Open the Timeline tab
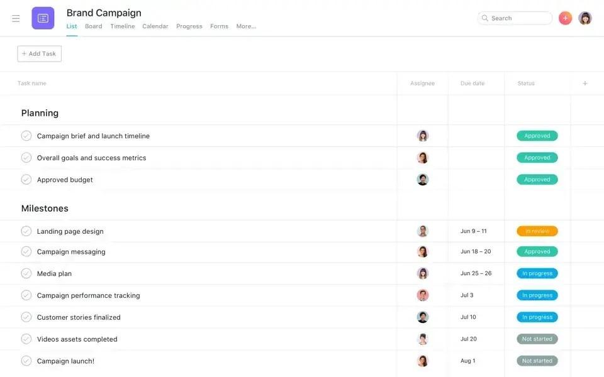Image resolution: width=604 pixels, height=377 pixels. click(x=123, y=25)
